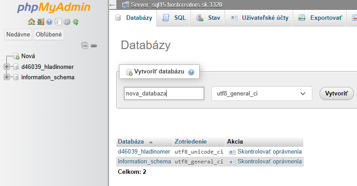Click the Nedávne button
The height and width of the screenshot is (186, 357).
tap(18, 35)
